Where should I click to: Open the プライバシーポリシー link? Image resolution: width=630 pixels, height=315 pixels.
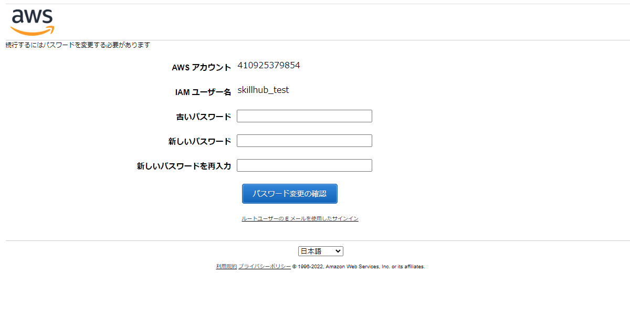coord(265,267)
